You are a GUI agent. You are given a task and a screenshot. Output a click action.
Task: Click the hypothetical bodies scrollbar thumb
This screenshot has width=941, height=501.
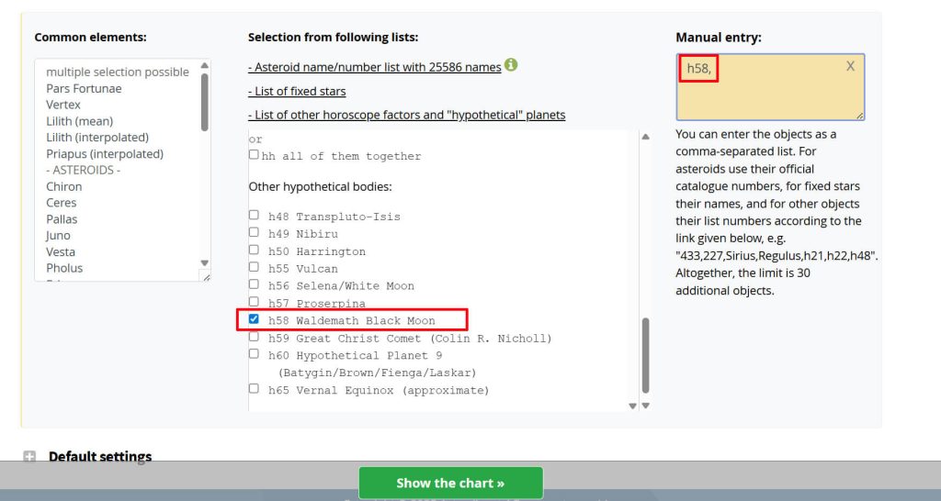[646, 355]
